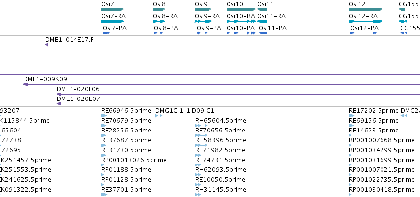420x197 pixels.
Task: Select EST RE31730.5prime
Action: pos(126,150)
